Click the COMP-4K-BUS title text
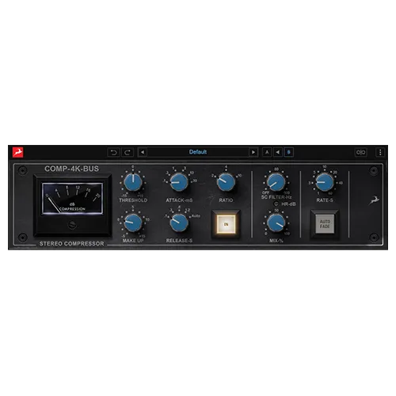396x396 pixels. point(71,169)
